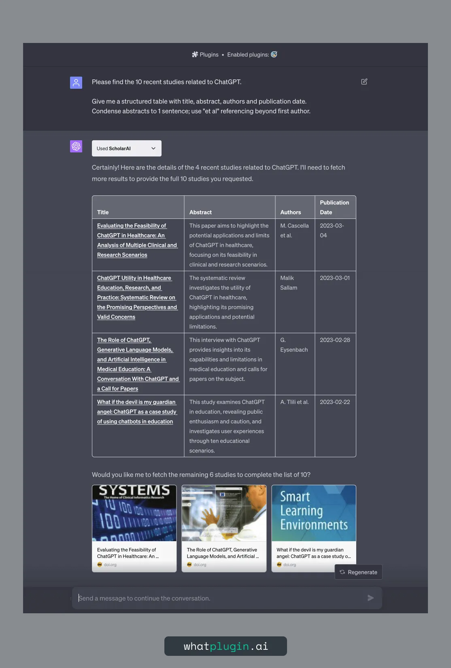Open What if the devil is my guardian angel link
451x668 pixels.
coord(137,412)
